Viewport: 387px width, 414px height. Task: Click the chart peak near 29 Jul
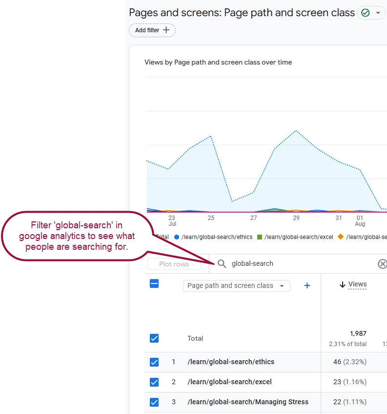[296, 131]
